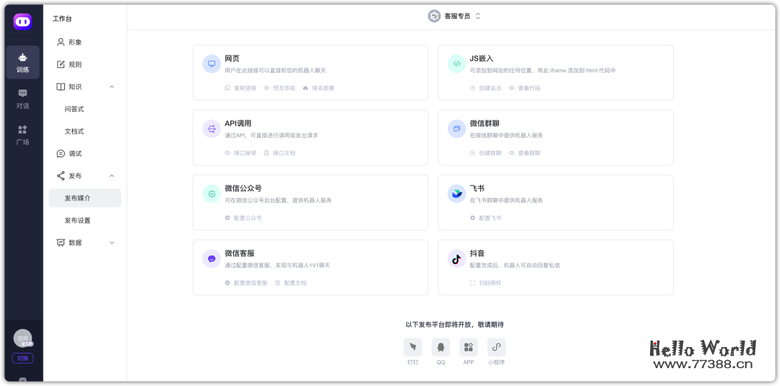The height and width of the screenshot is (386, 780).
Task: Select the 发布 menu item
Action: (x=85, y=176)
